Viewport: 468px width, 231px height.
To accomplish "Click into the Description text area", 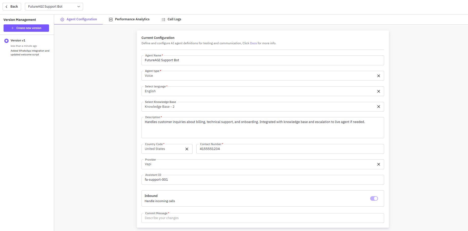I will click(x=263, y=128).
